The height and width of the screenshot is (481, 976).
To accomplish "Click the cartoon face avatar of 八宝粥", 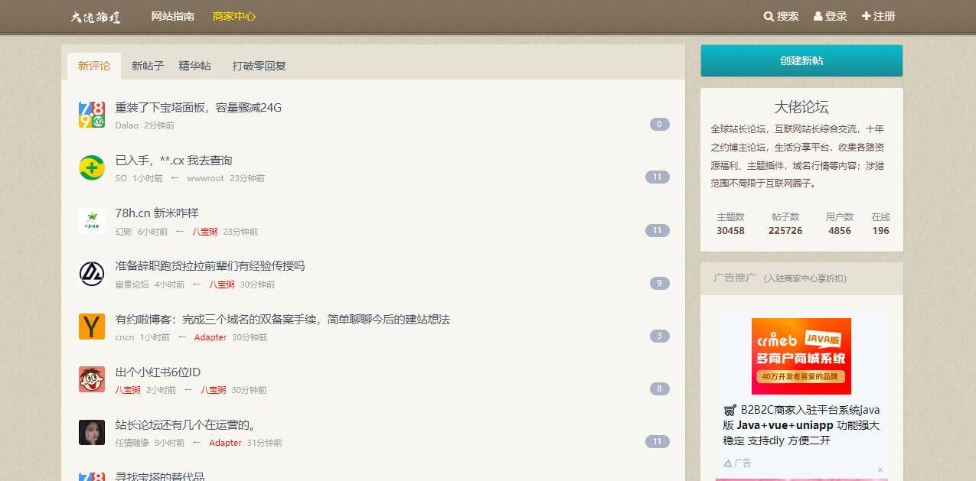I will (x=92, y=379).
